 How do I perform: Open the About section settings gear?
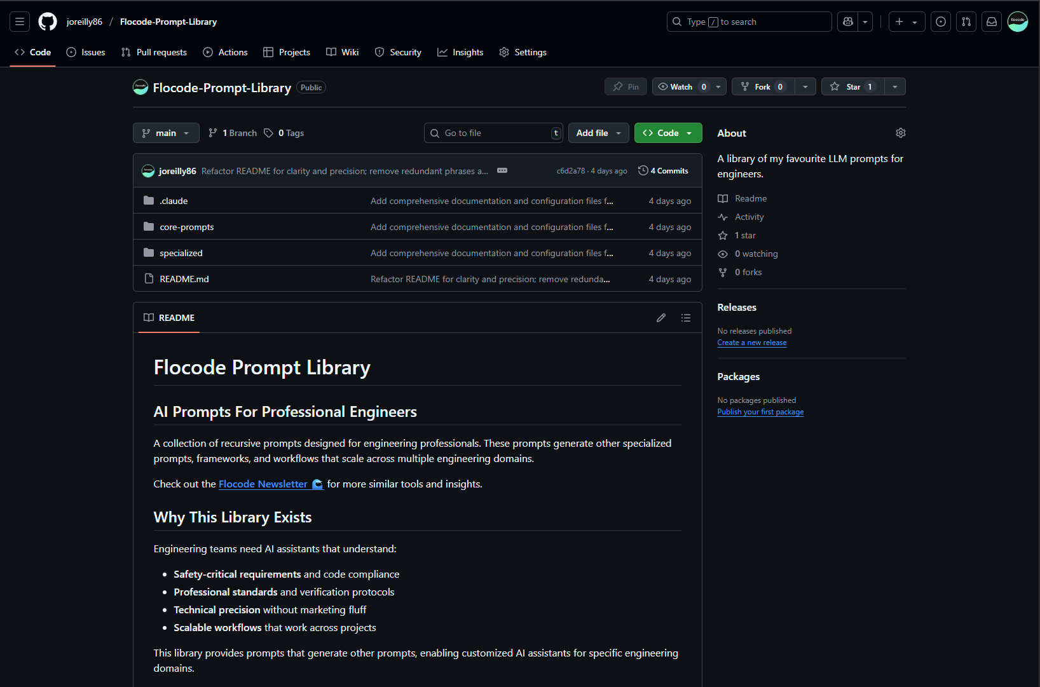point(900,133)
